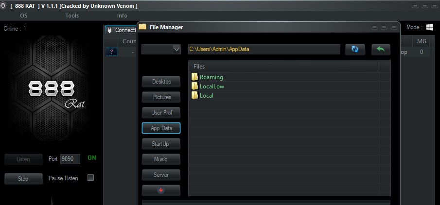Click the StartUp shortcut button

click(161, 144)
